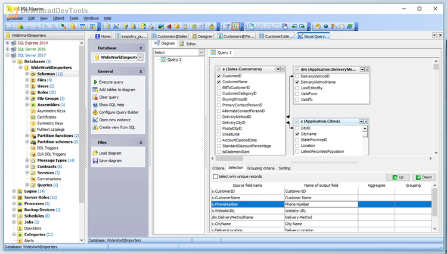
Task: Click the Up button
Action: [x=398, y=177]
